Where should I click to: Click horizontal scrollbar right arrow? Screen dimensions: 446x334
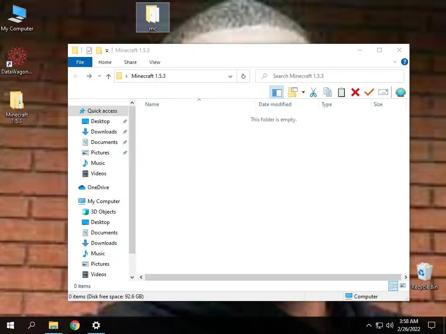405,277
